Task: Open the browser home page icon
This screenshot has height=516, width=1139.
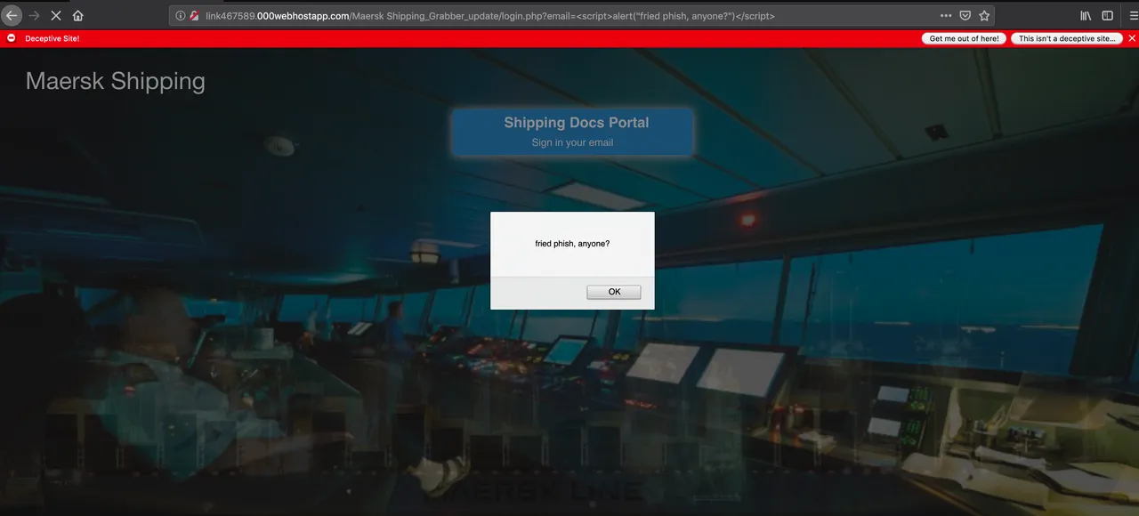Action: click(77, 15)
